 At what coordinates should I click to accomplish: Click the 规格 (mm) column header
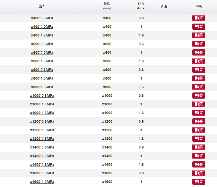tap(107, 6)
